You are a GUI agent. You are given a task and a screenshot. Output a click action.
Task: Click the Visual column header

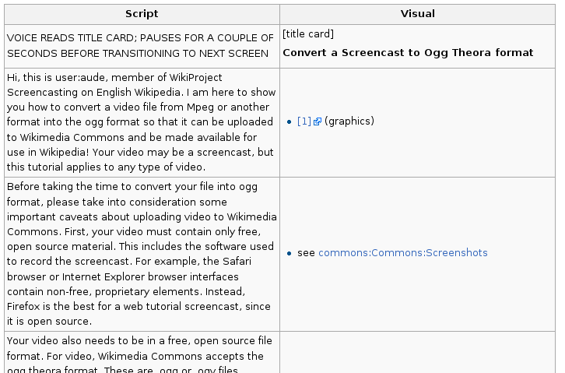418,14
